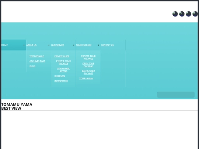The height and width of the screenshot is (149, 199).
Task: Open the INTERPRETER link
Action: (x=61, y=81)
